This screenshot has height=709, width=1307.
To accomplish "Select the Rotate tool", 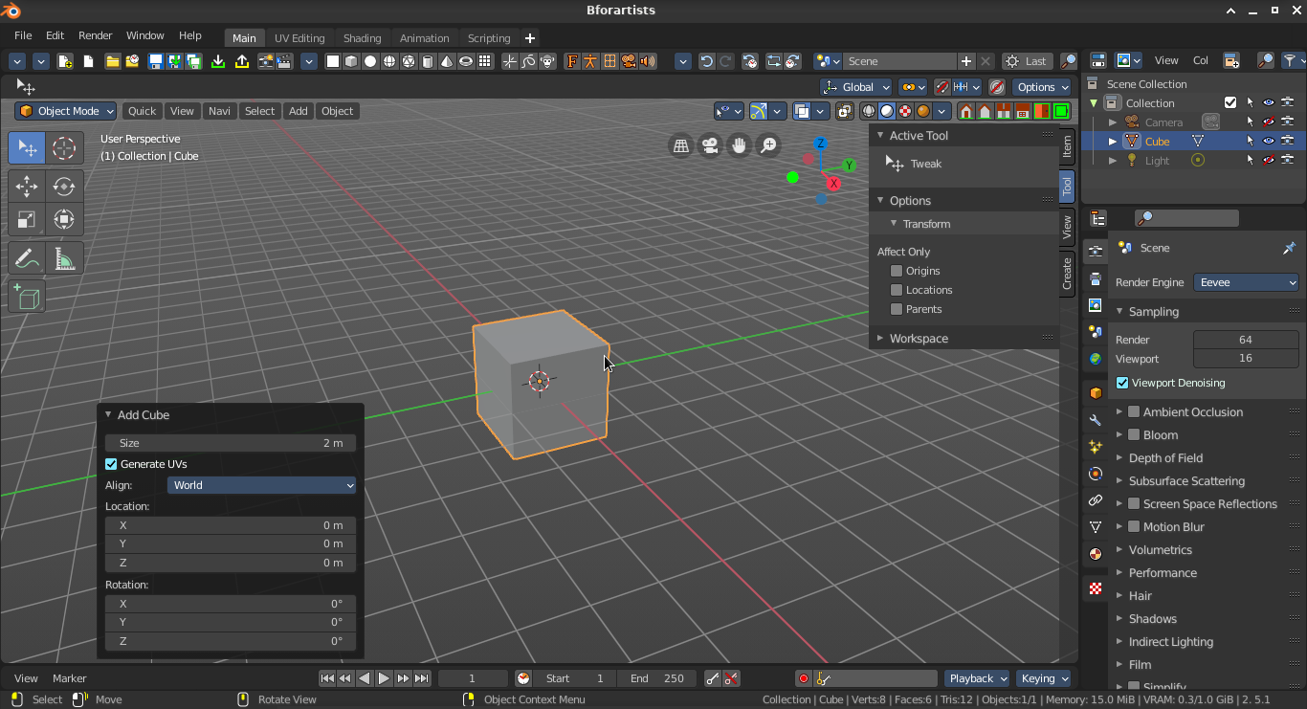I will click(x=64, y=187).
